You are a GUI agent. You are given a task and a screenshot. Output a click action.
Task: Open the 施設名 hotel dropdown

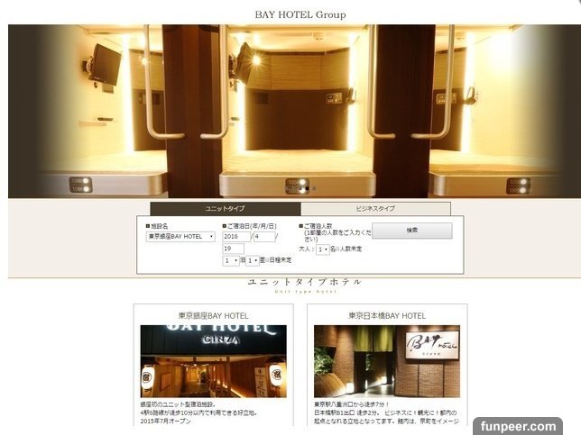coord(180,236)
